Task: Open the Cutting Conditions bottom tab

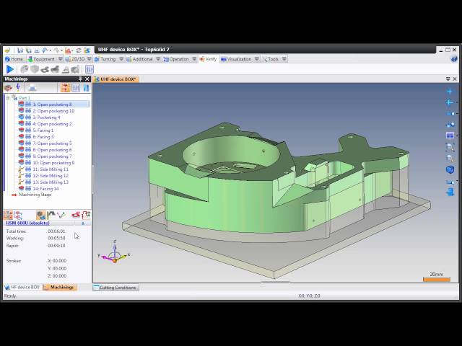Action: point(115,288)
